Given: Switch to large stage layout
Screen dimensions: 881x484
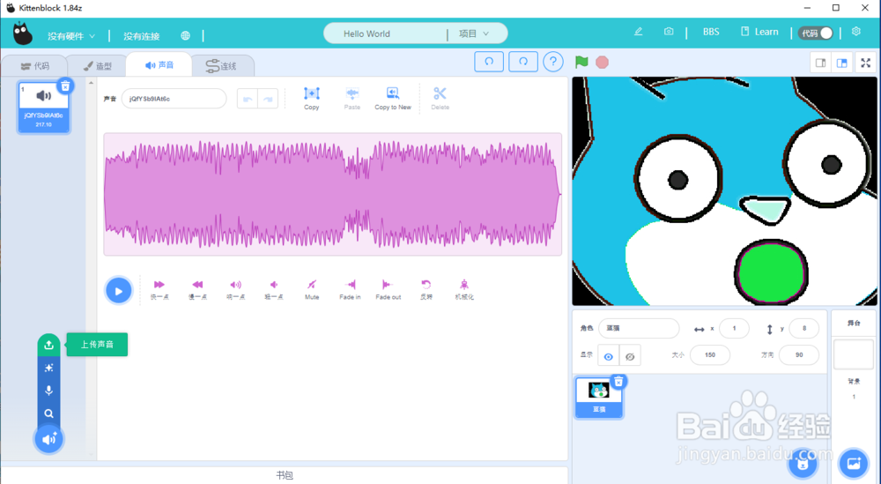Looking at the screenshot, I should pos(841,63).
